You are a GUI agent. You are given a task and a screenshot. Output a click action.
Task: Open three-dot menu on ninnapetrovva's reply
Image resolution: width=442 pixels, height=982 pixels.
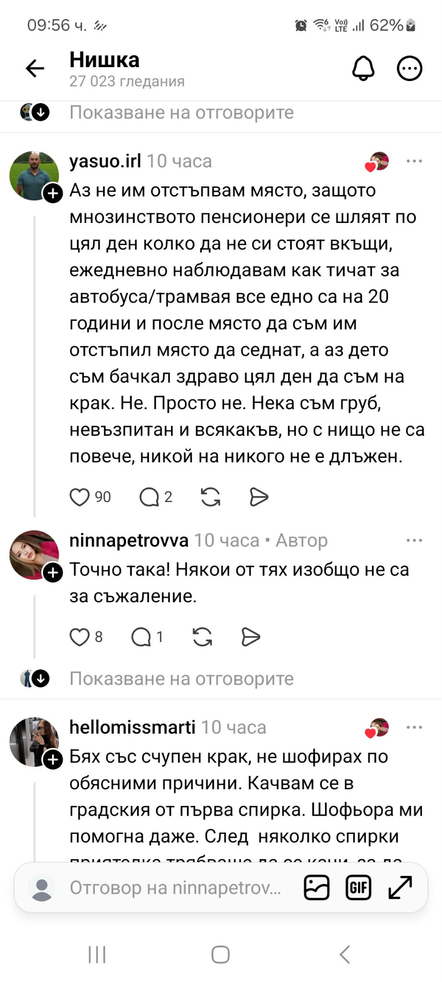tap(414, 540)
